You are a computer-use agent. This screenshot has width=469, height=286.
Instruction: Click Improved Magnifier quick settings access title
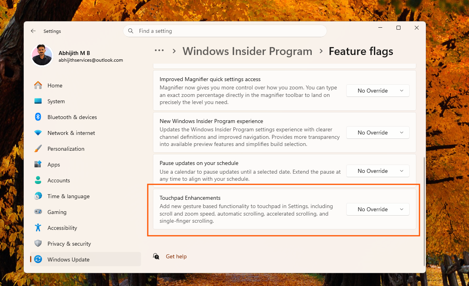click(x=210, y=79)
